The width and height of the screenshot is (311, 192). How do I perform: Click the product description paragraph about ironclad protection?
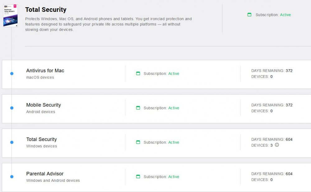click(109, 24)
